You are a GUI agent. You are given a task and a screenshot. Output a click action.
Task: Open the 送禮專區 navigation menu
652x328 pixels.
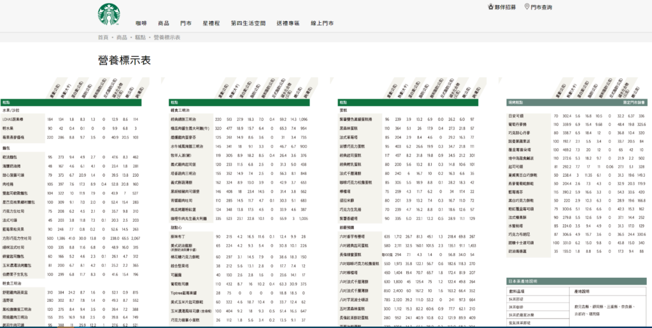coord(288,24)
